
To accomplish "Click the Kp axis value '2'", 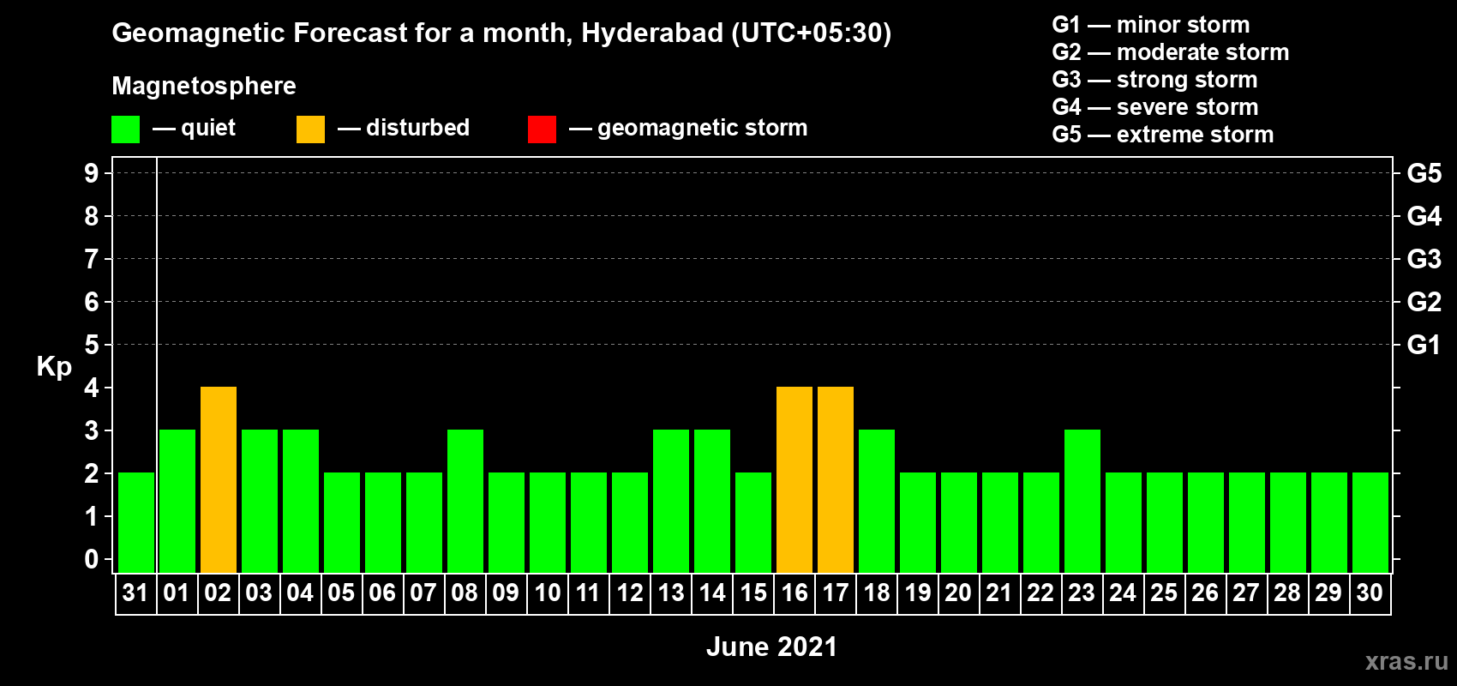I will [x=92, y=473].
